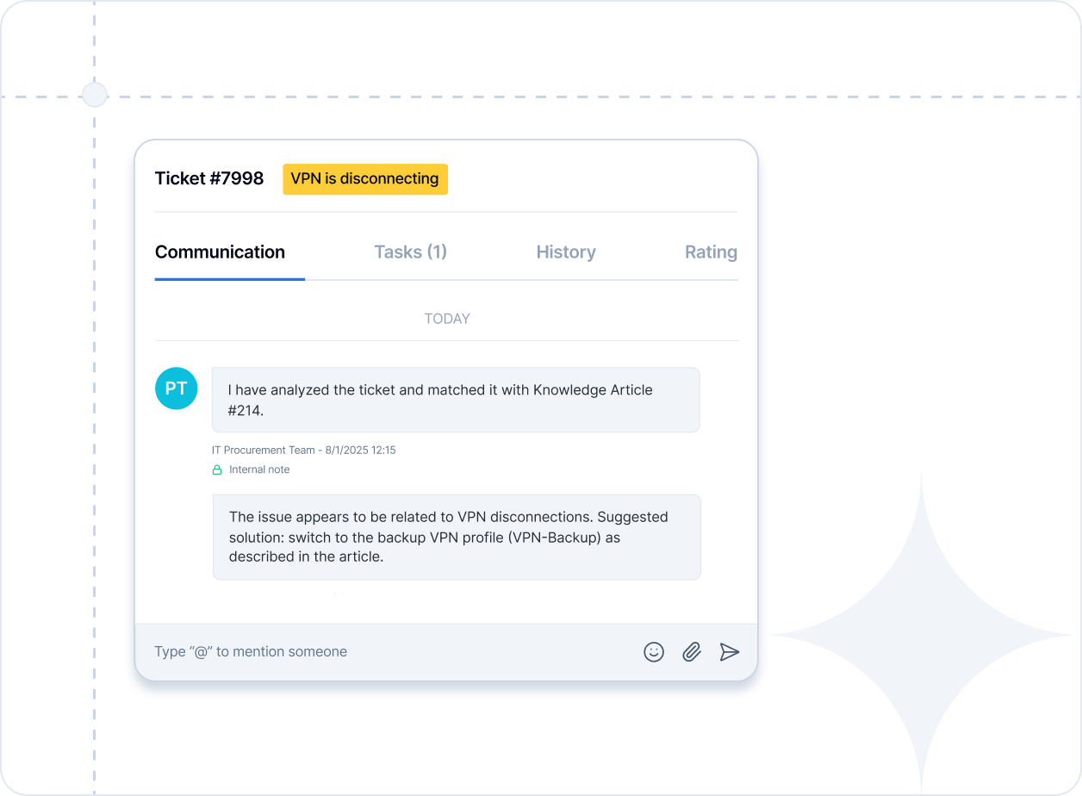Image resolution: width=1082 pixels, height=796 pixels.
Task: Click the circle at the dashed guide intersection
Action: tap(94, 95)
